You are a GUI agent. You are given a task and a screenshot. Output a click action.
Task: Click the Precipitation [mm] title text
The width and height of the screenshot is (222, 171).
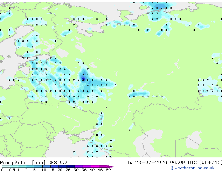click(x=22, y=163)
